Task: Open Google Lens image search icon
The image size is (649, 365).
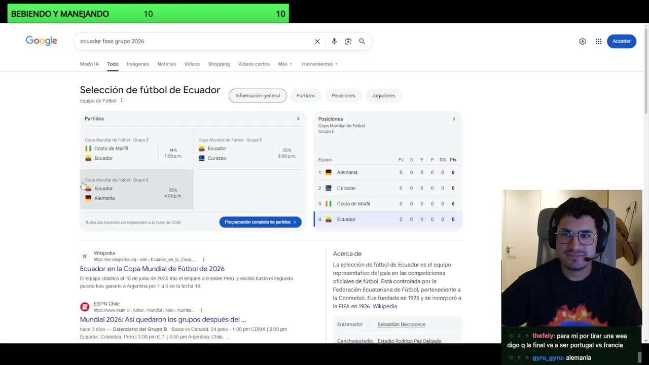Action: click(x=348, y=41)
